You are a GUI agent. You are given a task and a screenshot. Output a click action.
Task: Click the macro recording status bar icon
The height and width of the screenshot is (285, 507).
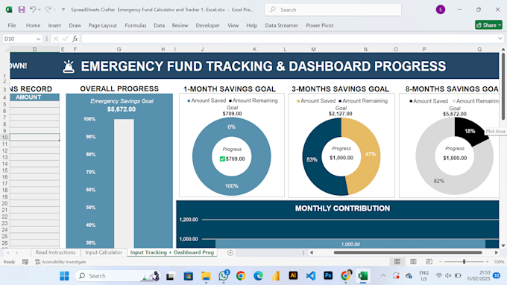coord(25,262)
